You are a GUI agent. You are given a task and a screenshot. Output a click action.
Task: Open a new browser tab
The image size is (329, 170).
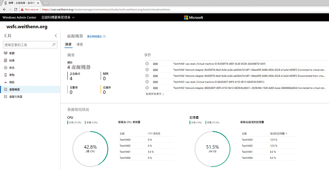45,3
